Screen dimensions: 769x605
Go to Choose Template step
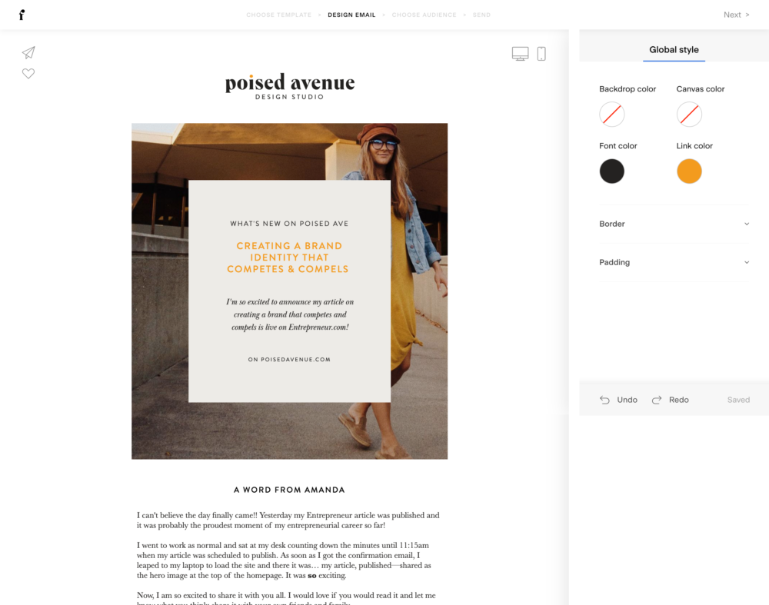278,15
